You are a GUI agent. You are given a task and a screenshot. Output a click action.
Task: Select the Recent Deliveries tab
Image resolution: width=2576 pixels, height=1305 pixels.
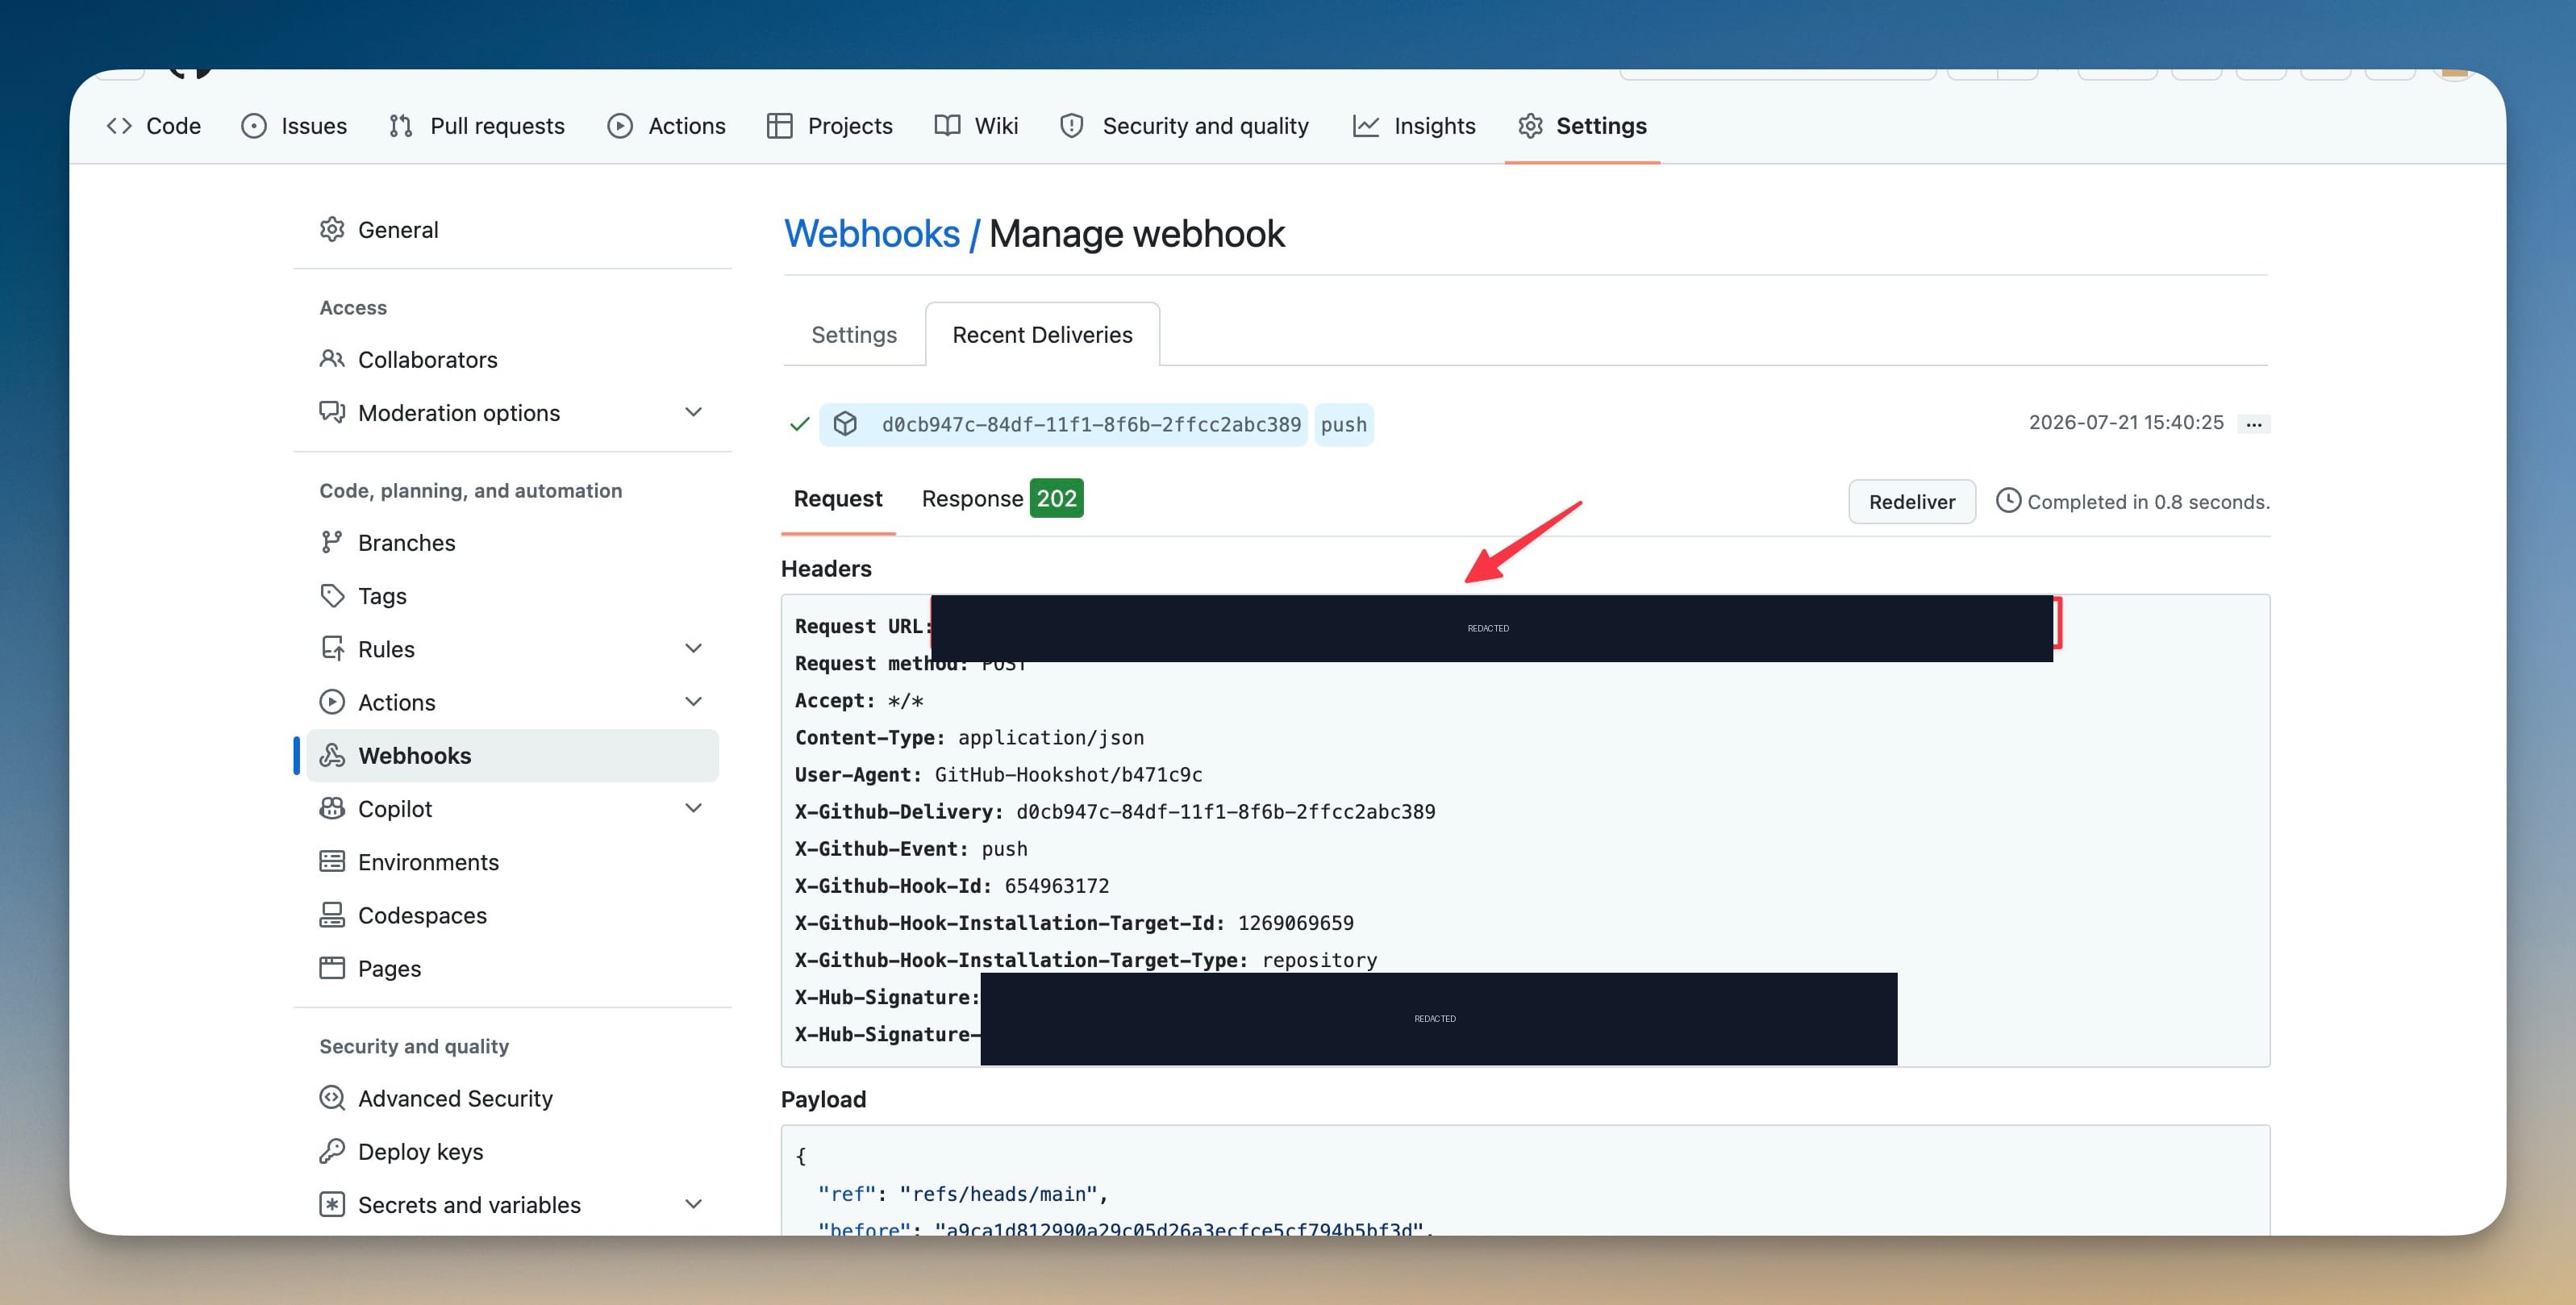[1042, 335]
